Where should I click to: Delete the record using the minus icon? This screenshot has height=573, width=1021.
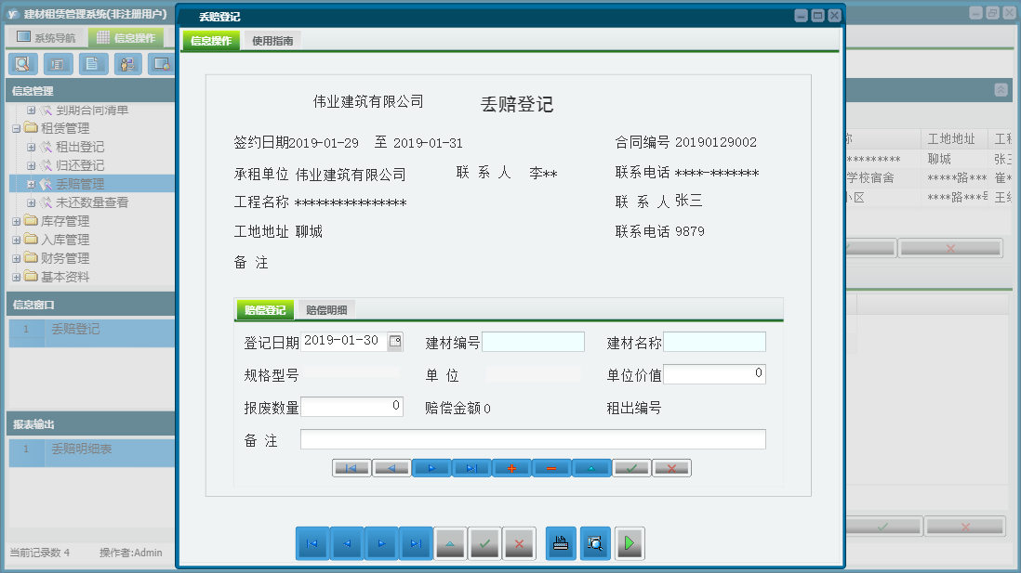(550, 468)
